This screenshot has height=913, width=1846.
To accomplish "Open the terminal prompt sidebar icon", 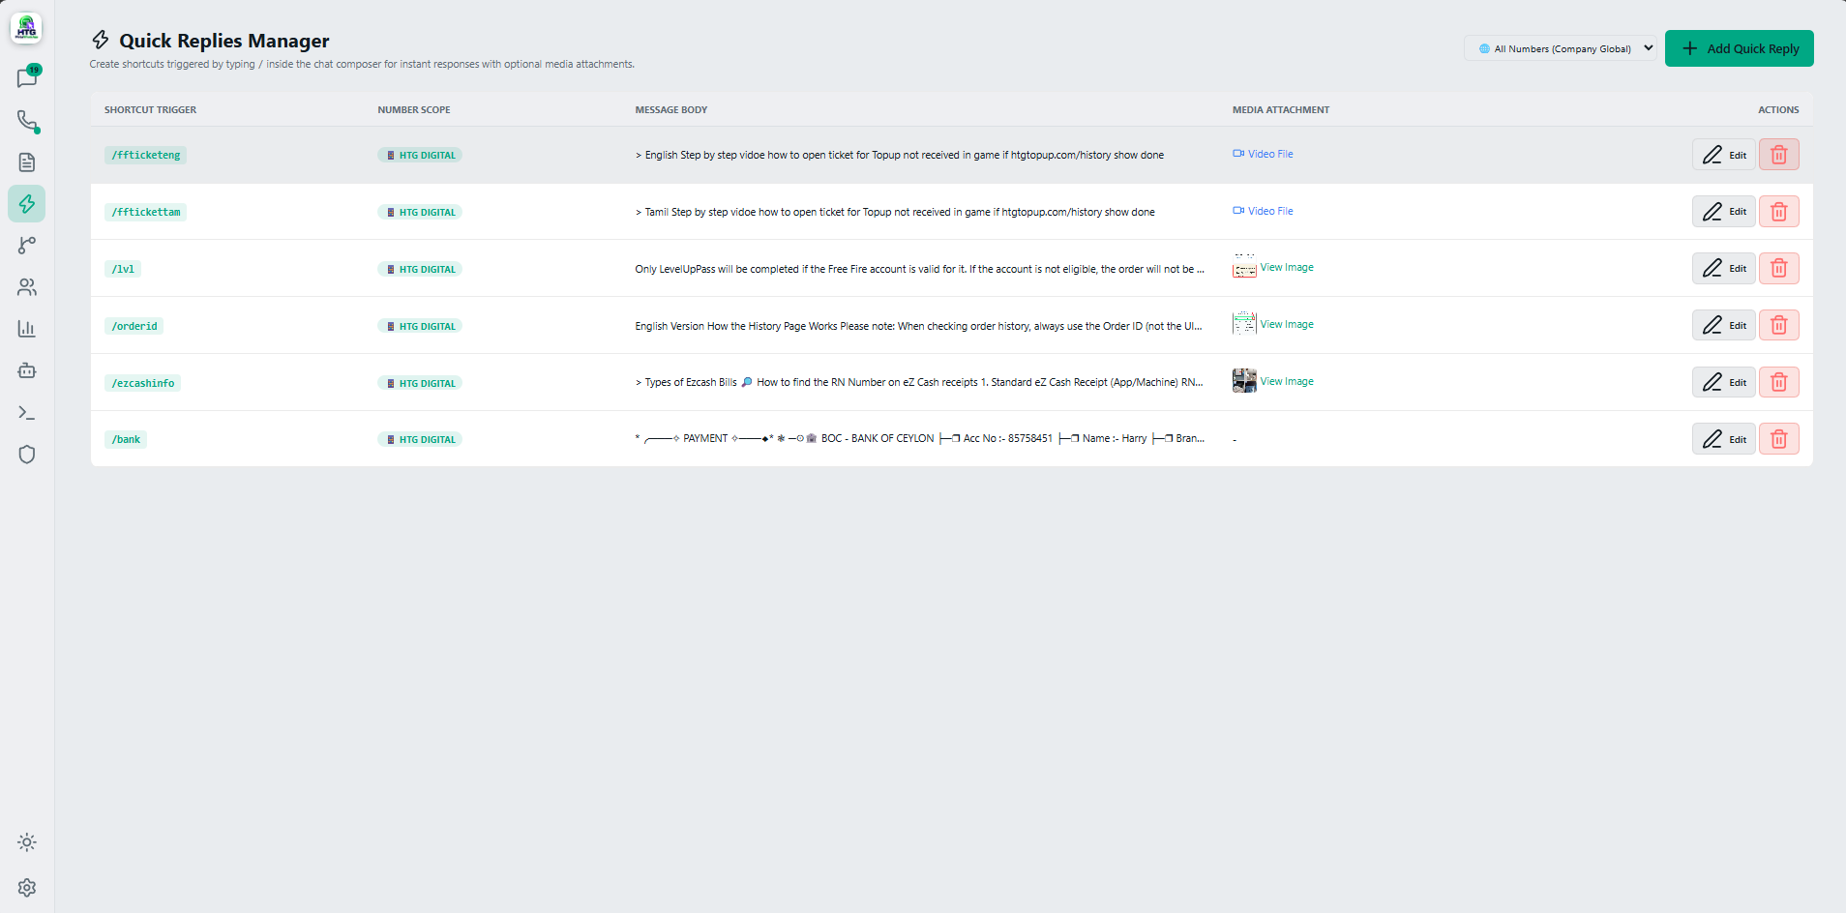I will [x=27, y=413].
